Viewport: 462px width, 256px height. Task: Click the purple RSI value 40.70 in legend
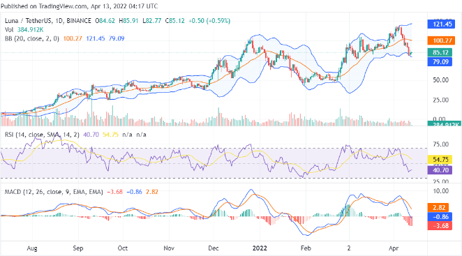point(91,135)
